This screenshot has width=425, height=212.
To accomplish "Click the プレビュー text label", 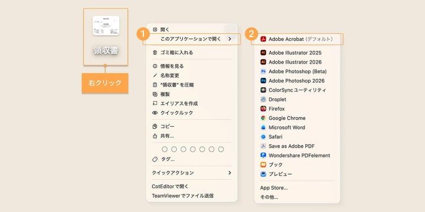I will pos(280,174).
